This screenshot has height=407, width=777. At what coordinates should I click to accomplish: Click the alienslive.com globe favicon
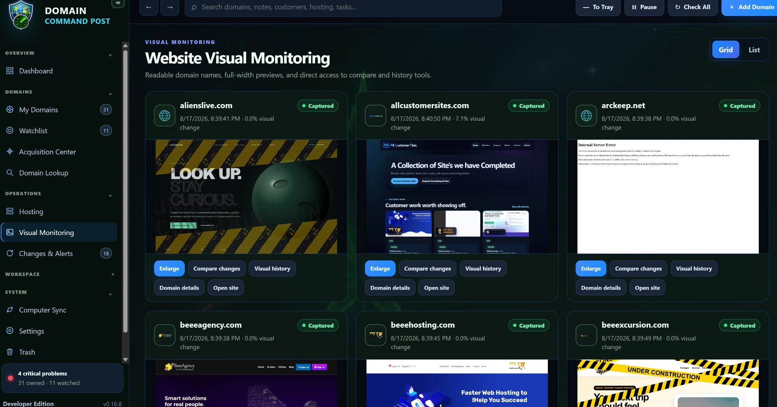165,115
